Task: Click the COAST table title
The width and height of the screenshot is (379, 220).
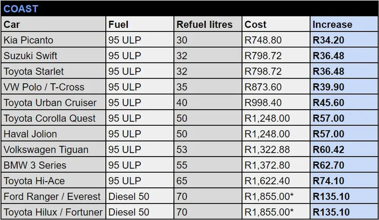Action: click(21, 8)
